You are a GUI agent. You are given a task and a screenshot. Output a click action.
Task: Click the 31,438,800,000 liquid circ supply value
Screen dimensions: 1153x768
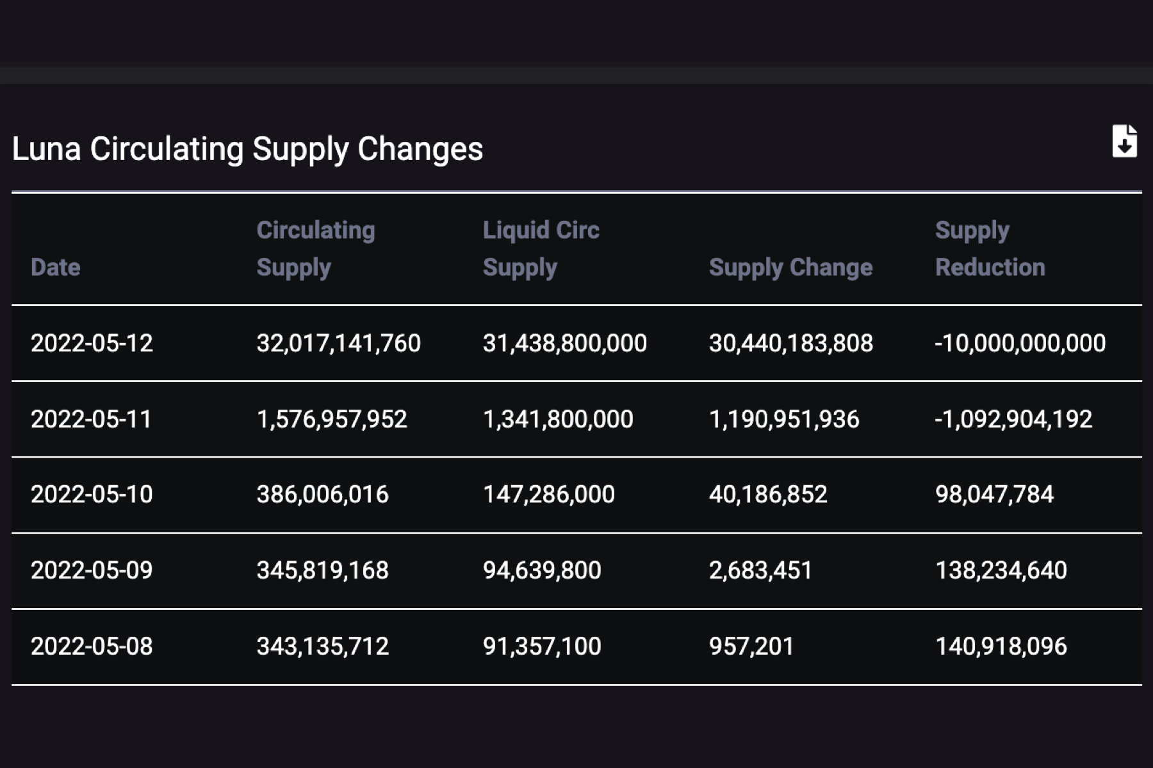(x=565, y=343)
